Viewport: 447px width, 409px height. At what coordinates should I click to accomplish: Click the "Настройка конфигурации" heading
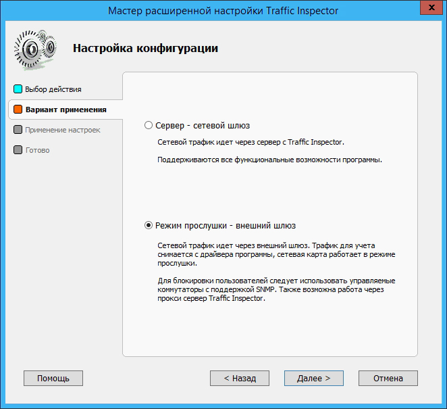pos(145,48)
